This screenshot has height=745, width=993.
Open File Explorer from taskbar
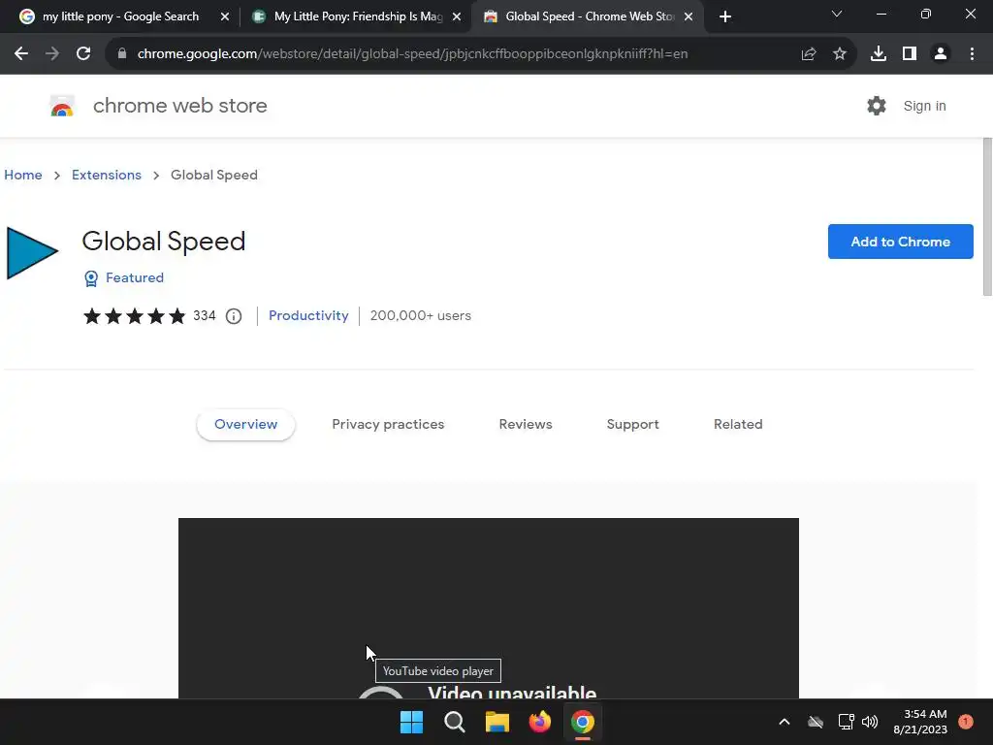497,722
